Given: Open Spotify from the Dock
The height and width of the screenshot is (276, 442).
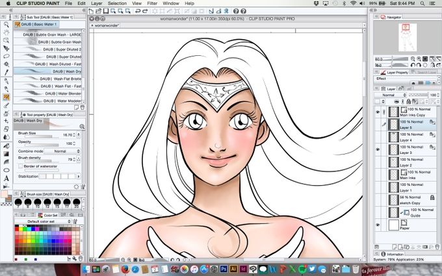Looking at the screenshot, I should [x=302, y=269].
